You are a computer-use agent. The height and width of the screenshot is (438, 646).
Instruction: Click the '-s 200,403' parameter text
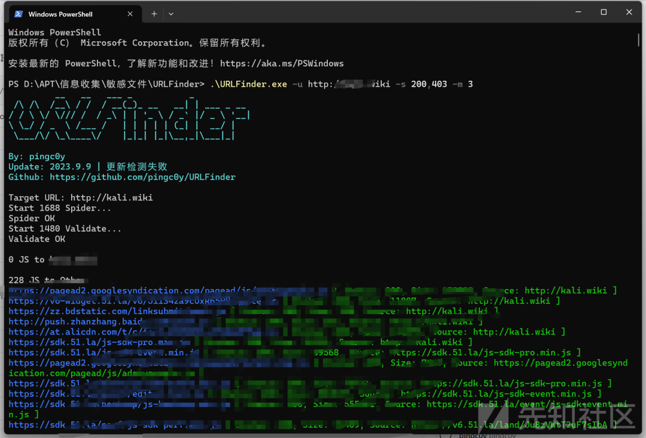[422, 84]
